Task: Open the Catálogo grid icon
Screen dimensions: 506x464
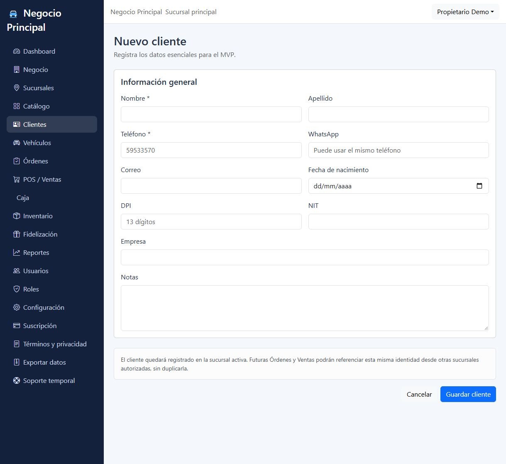Action: [17, 106]
